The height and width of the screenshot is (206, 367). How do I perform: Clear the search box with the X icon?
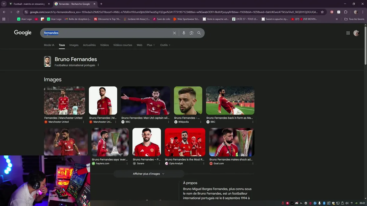174,33
